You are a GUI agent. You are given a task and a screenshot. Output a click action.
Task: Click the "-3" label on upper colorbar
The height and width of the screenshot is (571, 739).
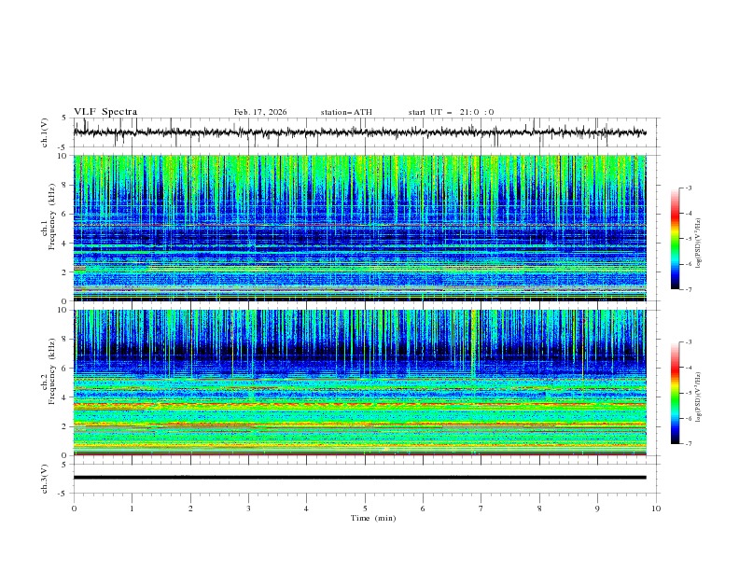point(688,188)
